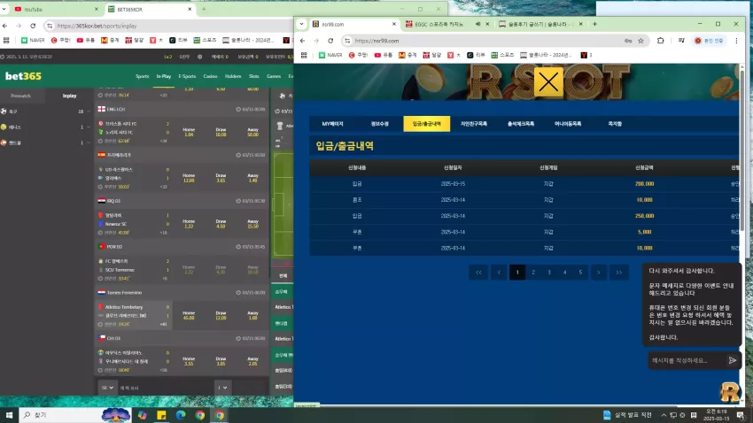Screen dimensions: 753x423
Task: Click the gold R chat logo icon
Action: pyautogui.click(x=729, y=392)
